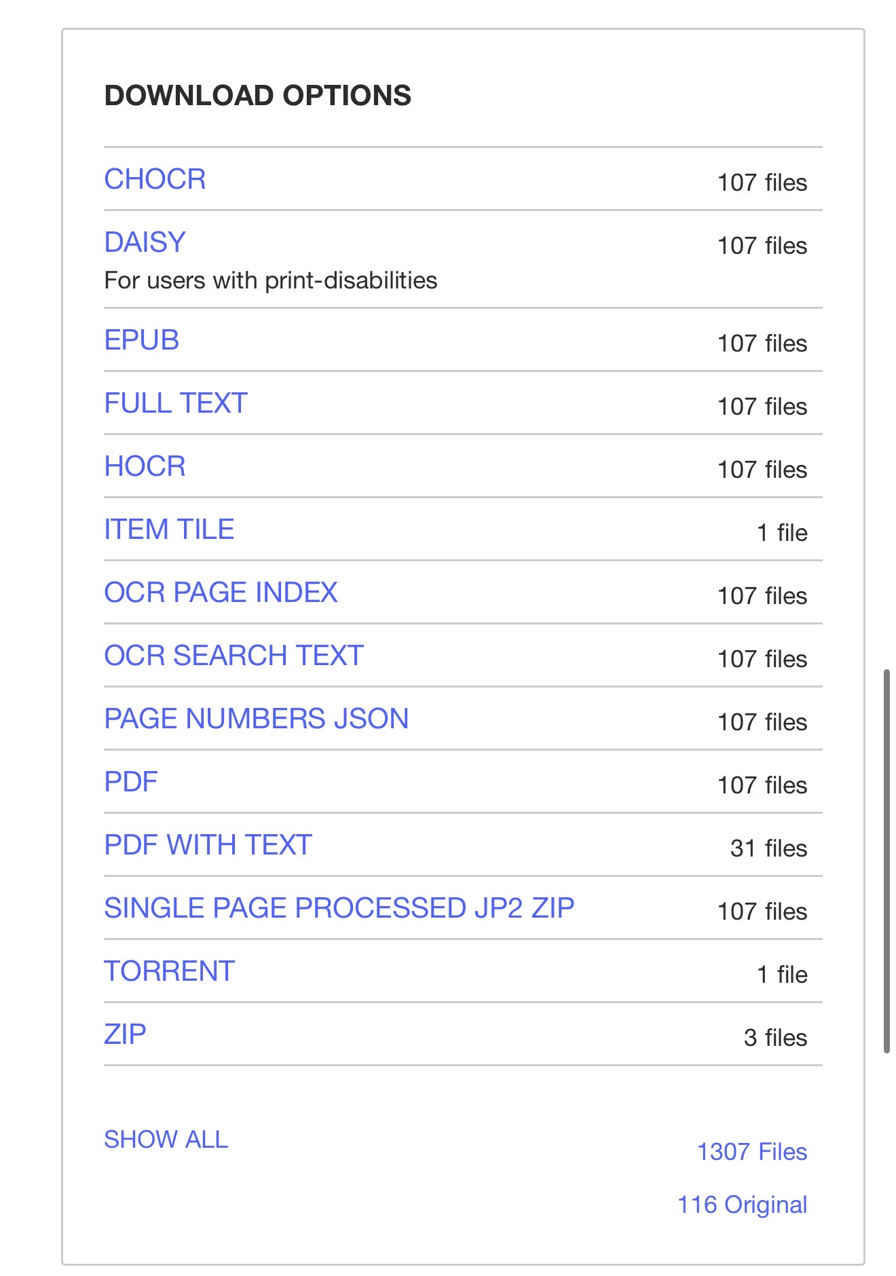
Task: Select the HOCR download option
Action: click(145, 466)
